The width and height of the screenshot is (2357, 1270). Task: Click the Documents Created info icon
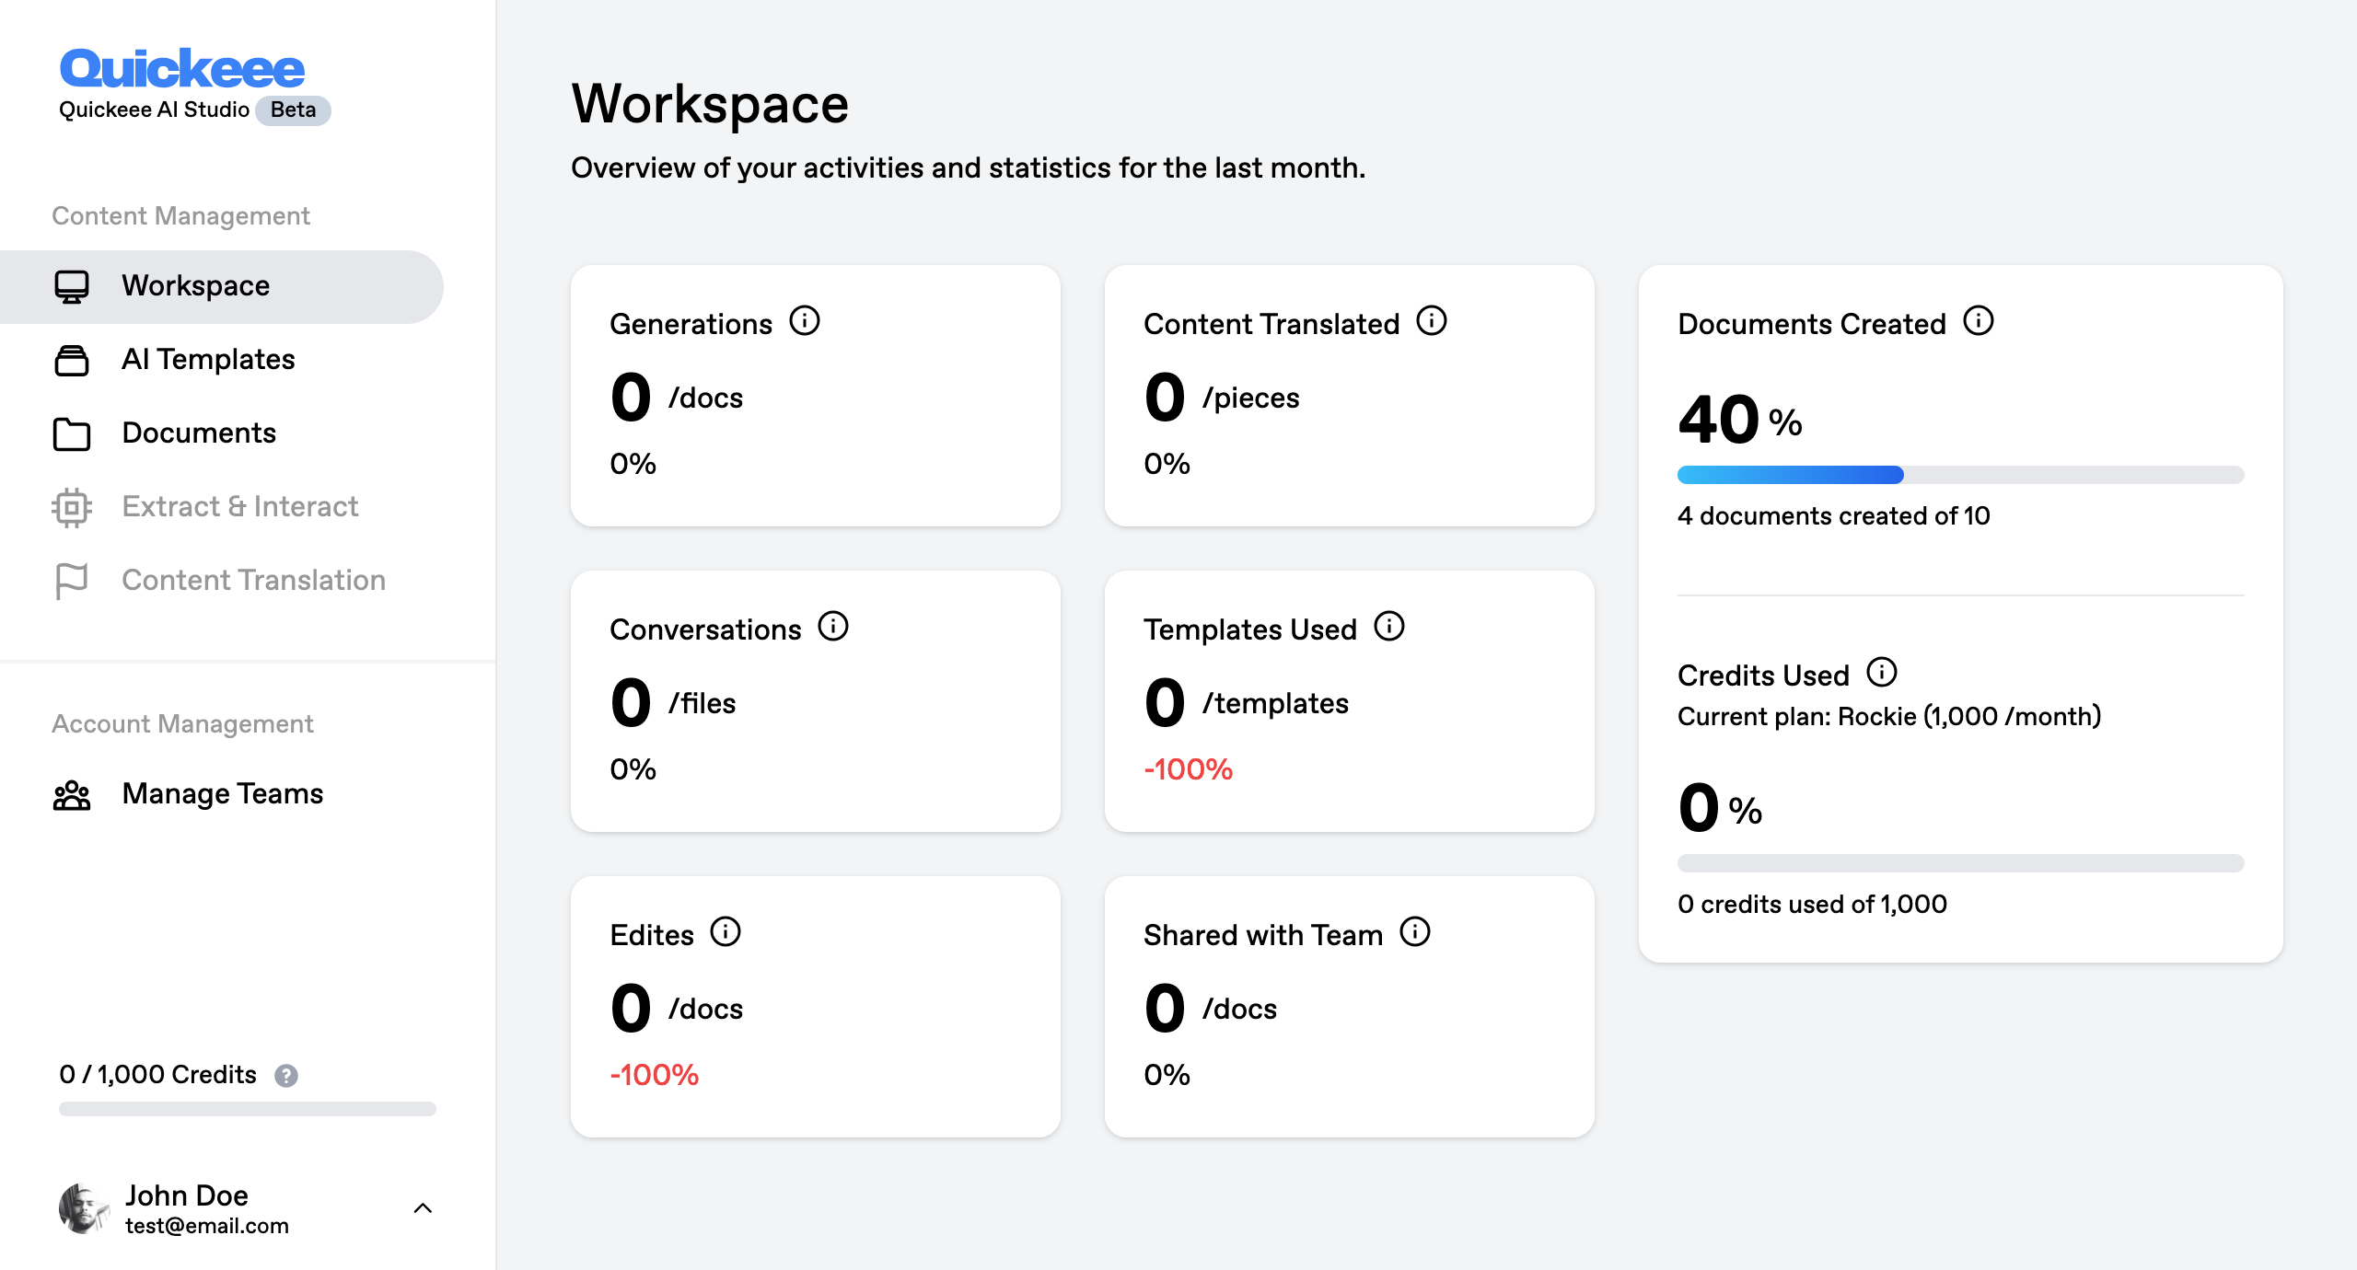(x=1978, y=321)
